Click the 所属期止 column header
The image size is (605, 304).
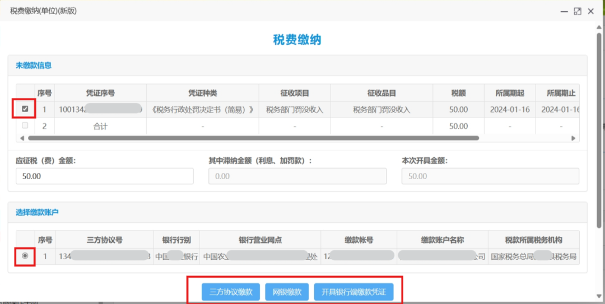[x=557, y=93]
